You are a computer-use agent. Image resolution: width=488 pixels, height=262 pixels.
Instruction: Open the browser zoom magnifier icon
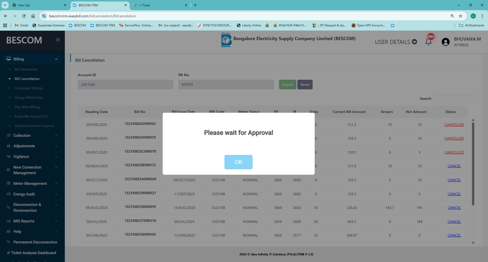click(452, 16)
